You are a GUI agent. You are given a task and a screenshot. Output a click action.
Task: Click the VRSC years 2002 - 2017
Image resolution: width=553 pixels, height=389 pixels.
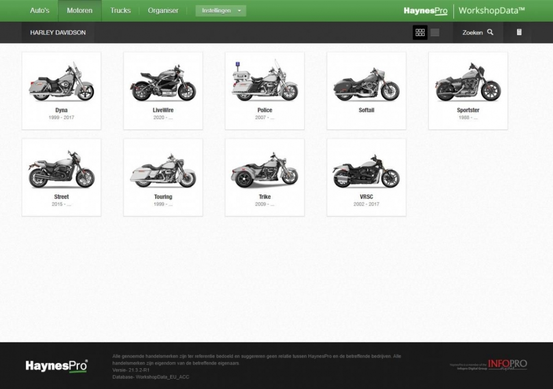coord(366,204)
